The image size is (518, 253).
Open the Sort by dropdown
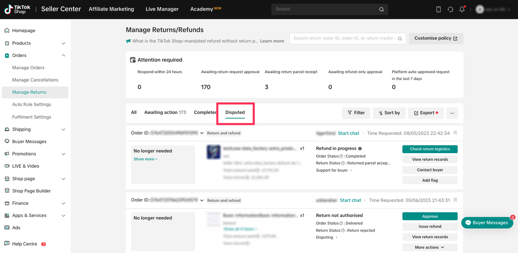pos(389,113)
